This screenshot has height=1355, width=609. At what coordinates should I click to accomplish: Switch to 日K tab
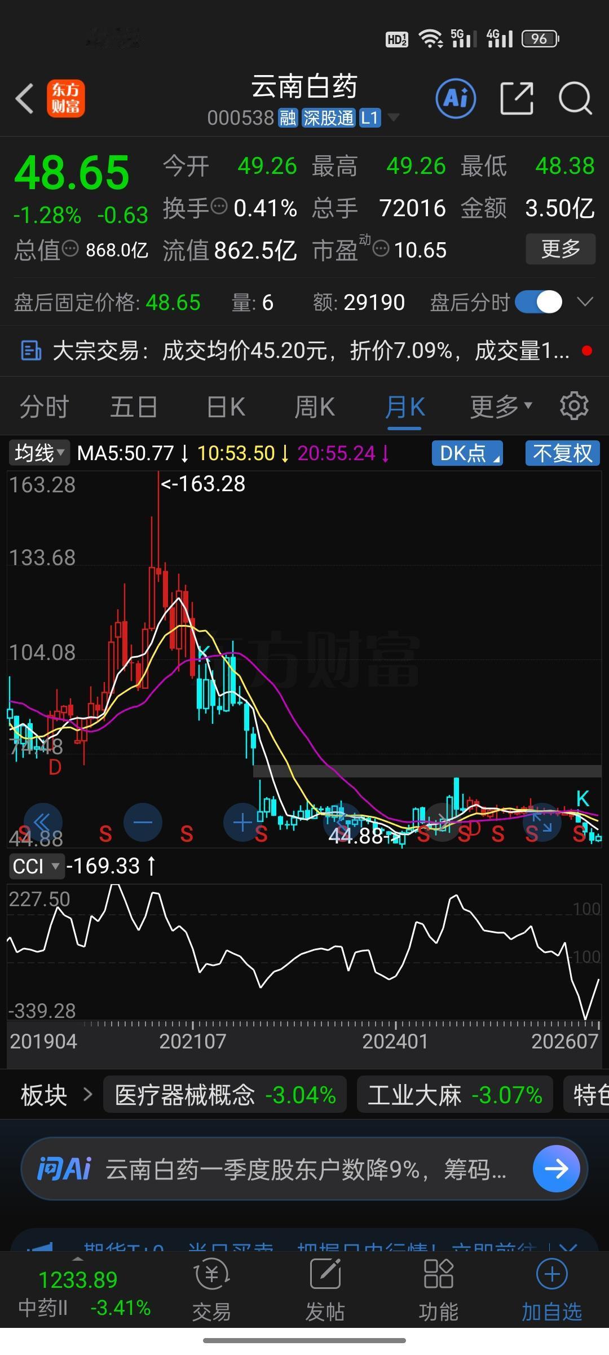click(226, 406)
